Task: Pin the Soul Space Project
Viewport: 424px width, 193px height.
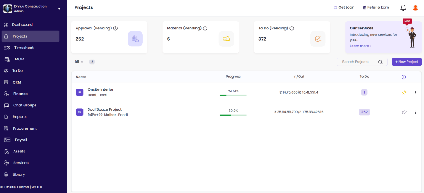Action: (404, 112)
